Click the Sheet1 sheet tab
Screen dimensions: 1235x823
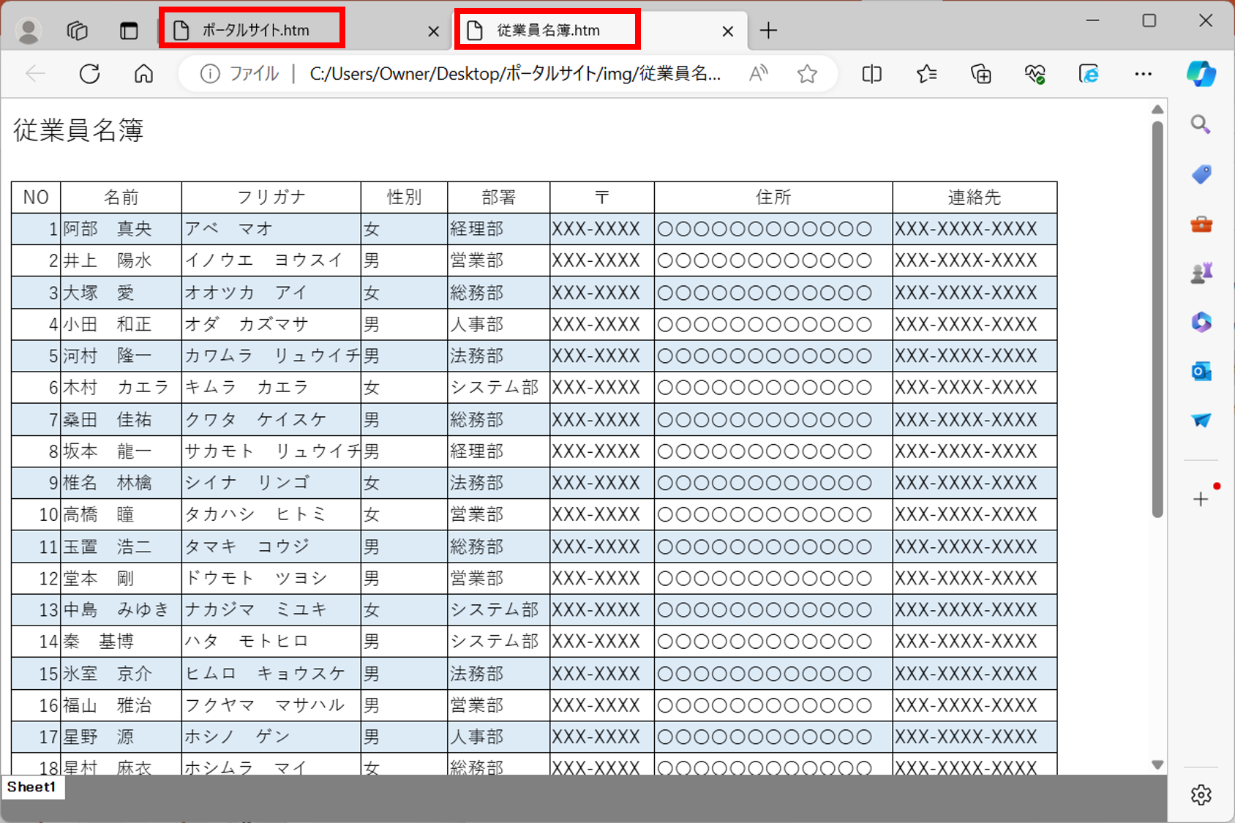31,787
